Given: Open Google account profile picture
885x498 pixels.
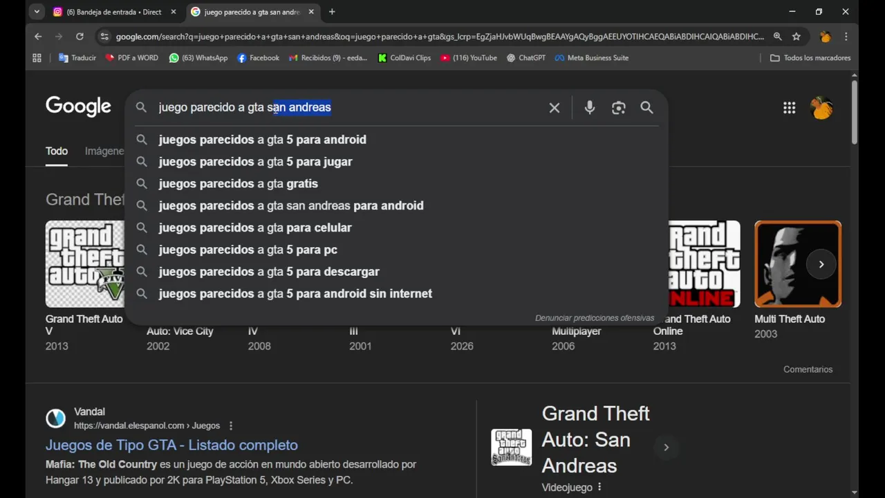Looking at the screenshot, I should (x=821, y=107).
